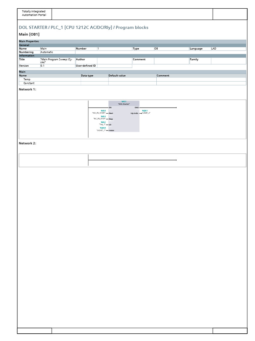Viewport: 255px width, 341px height.
Task: Select the "NC_PB_STOP" tag operand
Action: [x=100, y=119]
